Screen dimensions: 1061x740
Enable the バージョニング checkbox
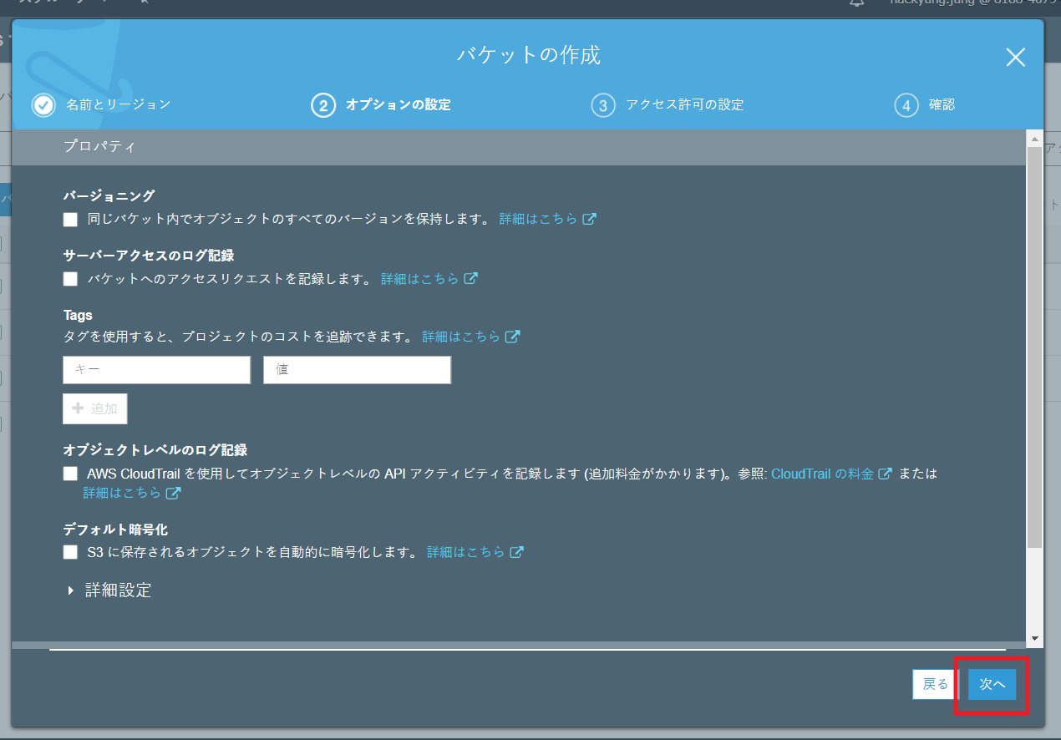70,220
